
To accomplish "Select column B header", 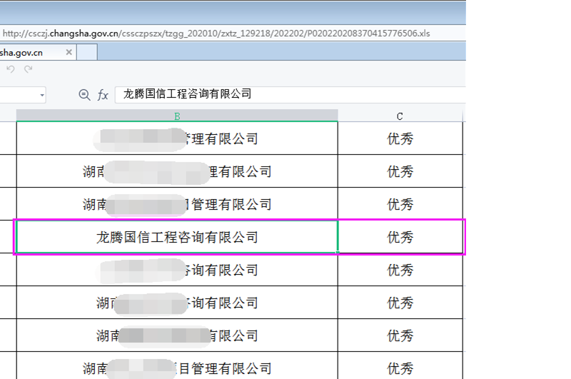I will tap(177, 116).
